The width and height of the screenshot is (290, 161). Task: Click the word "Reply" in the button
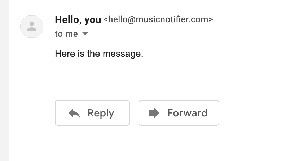[101, 113]
